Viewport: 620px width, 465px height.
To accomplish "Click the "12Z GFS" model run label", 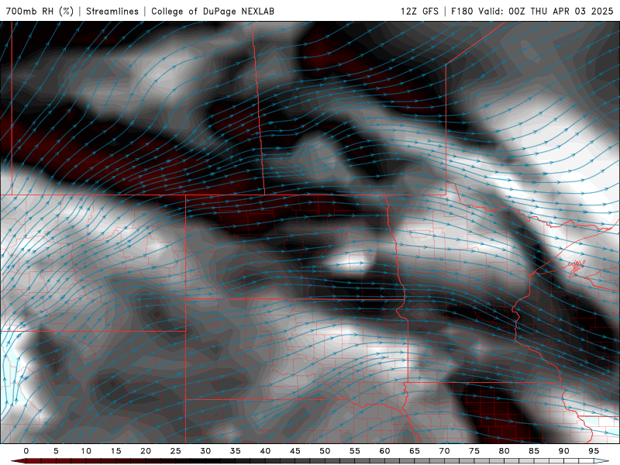I will click(419, 11).
